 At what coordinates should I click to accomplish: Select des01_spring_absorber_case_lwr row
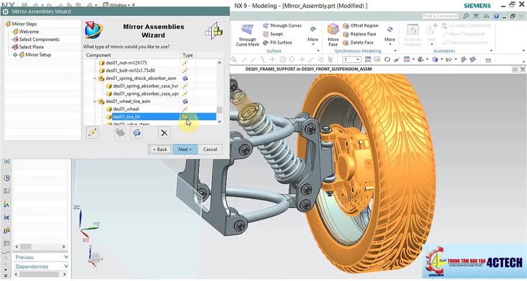click(150, 86)
